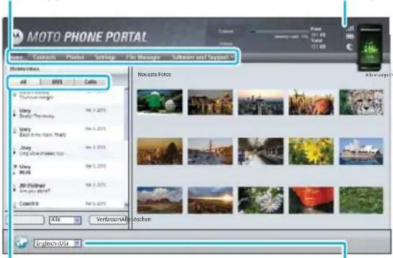Open the white daisy photo thumbnail
The width and height of the screenshot is (393, 258).
[x=261, y=200]
